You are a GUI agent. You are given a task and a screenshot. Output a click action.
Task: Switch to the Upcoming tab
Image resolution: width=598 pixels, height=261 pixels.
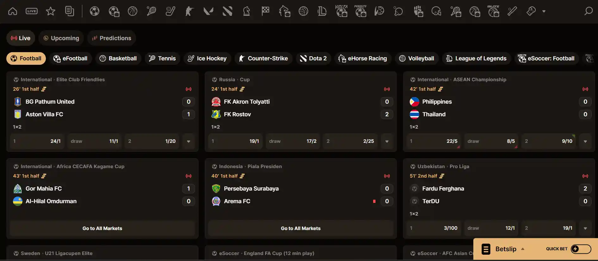[61, 38]
